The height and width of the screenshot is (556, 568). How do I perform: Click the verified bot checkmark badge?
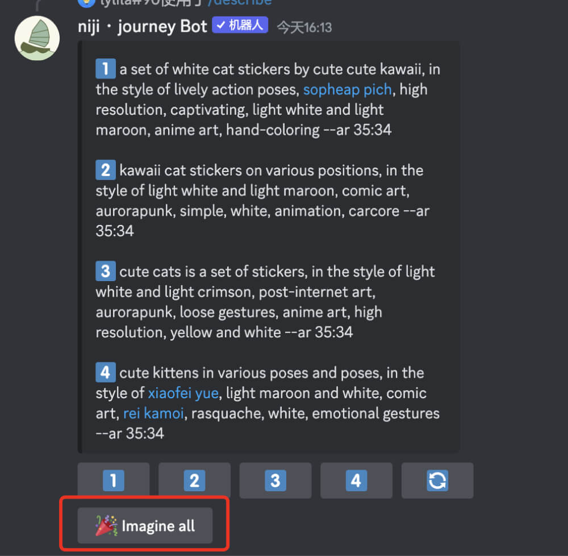point(222,24)
